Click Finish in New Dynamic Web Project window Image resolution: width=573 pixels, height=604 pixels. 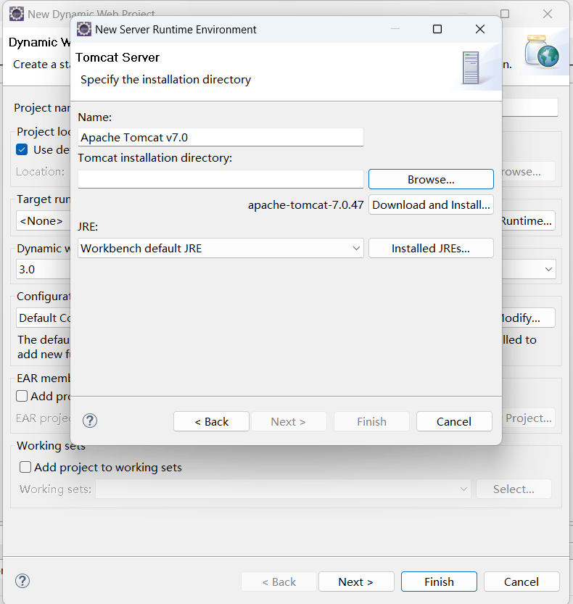439,582
